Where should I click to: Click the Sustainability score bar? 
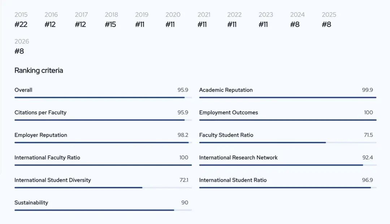point(103,210)
